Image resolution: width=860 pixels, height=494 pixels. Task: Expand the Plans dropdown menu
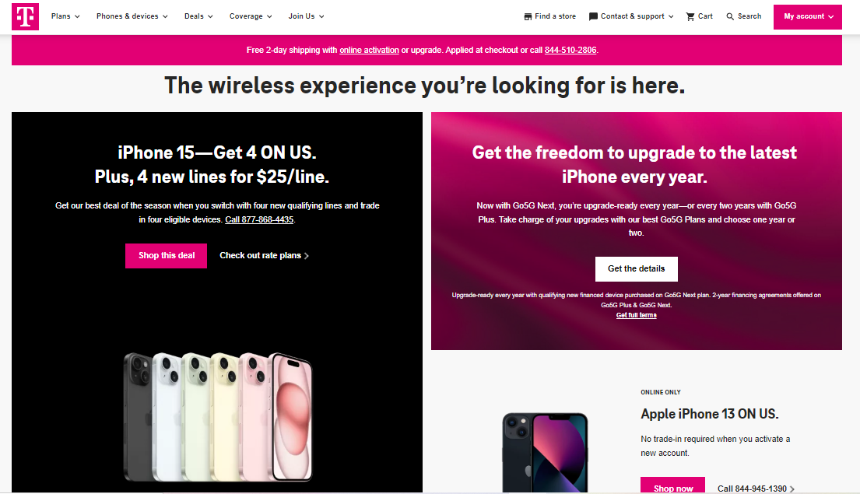(65, 16)
